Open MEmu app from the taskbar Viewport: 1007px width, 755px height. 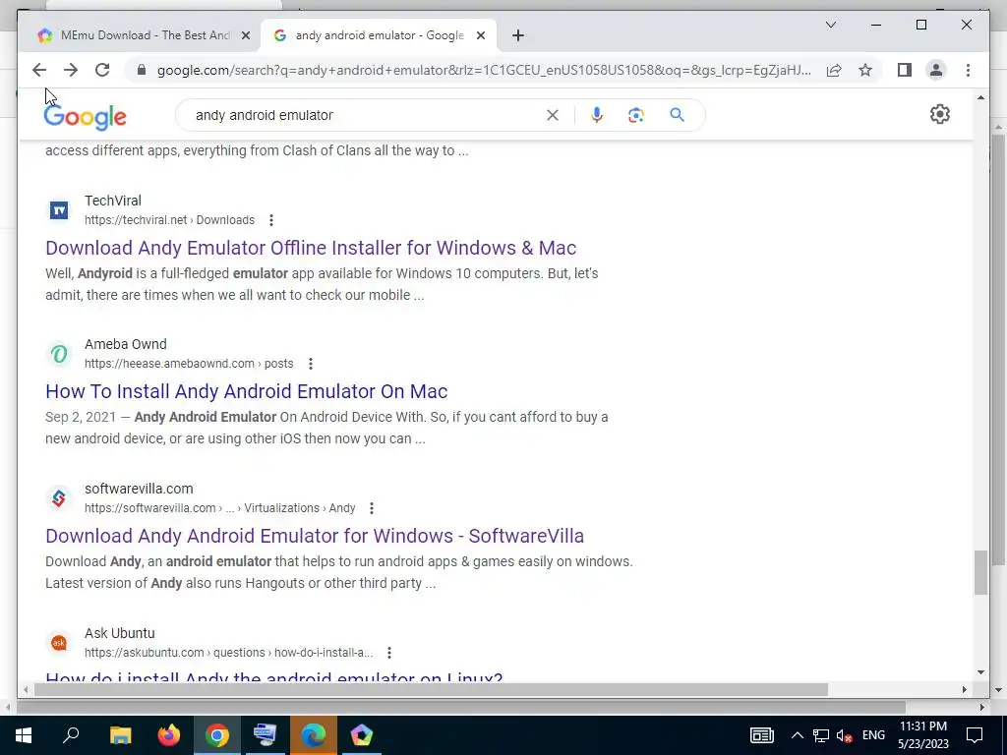(362, 735)
